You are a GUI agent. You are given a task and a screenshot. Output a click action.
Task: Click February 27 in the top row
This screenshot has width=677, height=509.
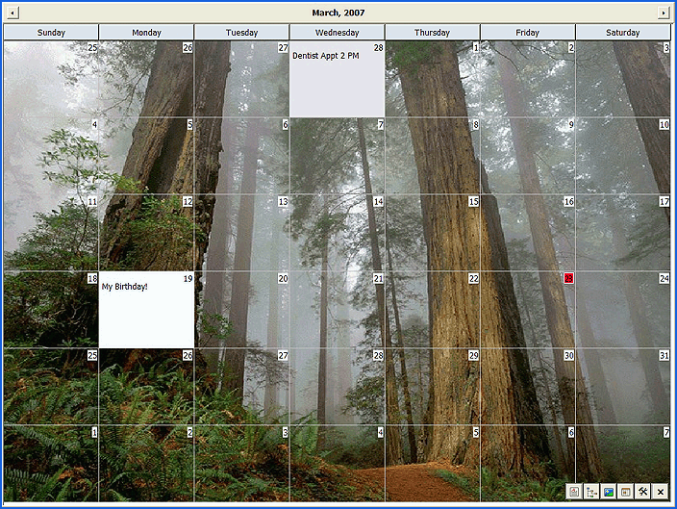pyautogui.click(x=283, y=48)
